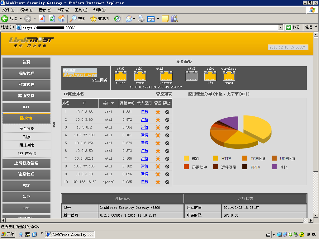This screenshot has width=319, height=239.
Task: Open the Back button history dropdown
Action: point(21,19)
